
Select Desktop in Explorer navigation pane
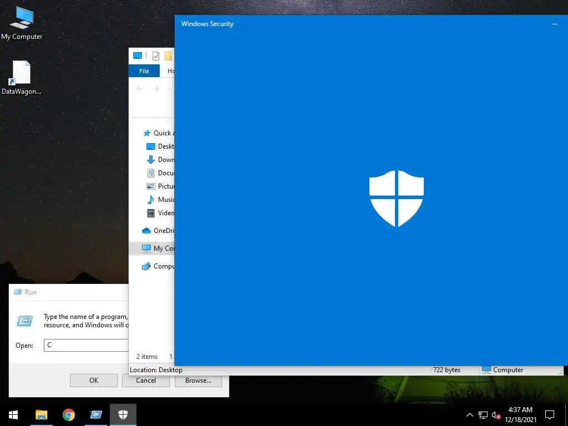pyautogui.click(x=160, y=146)
